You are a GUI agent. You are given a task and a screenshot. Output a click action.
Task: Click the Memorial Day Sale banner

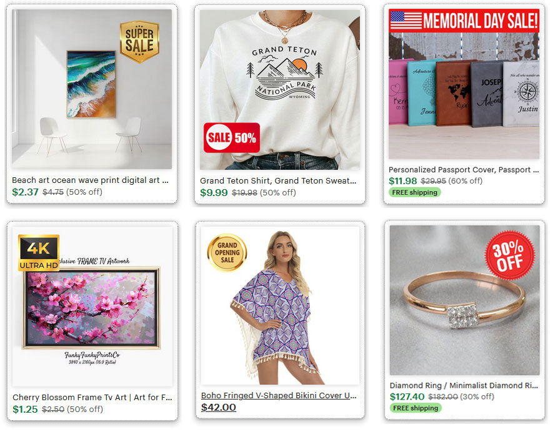point(464,21)
